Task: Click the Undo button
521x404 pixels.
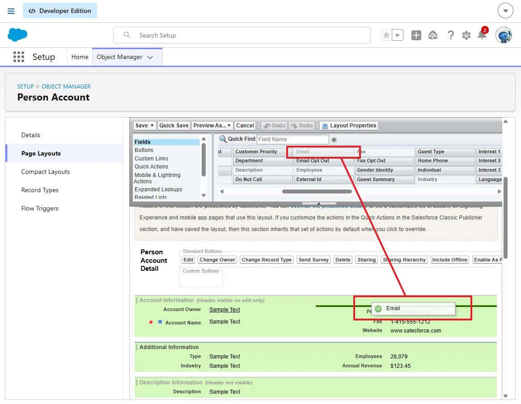Action: coord(275,126)
